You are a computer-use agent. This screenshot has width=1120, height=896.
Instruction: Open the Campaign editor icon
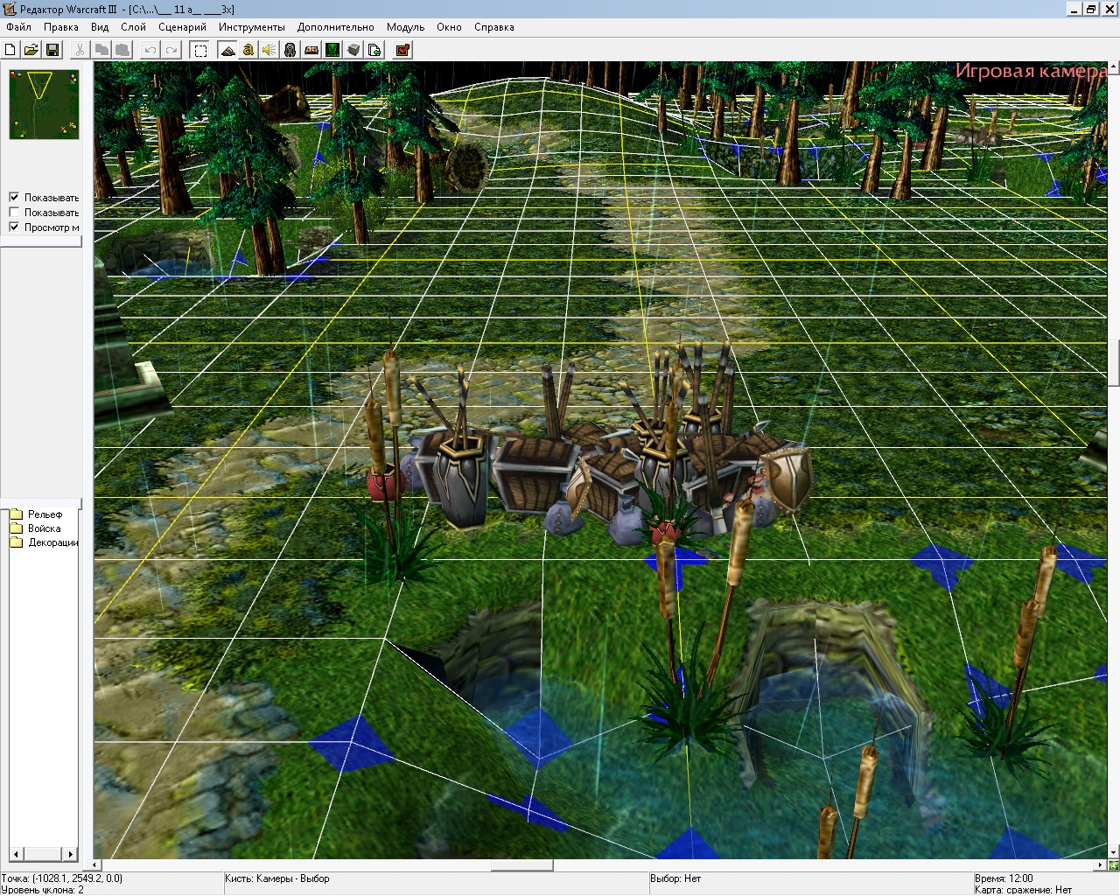point(311,50)
